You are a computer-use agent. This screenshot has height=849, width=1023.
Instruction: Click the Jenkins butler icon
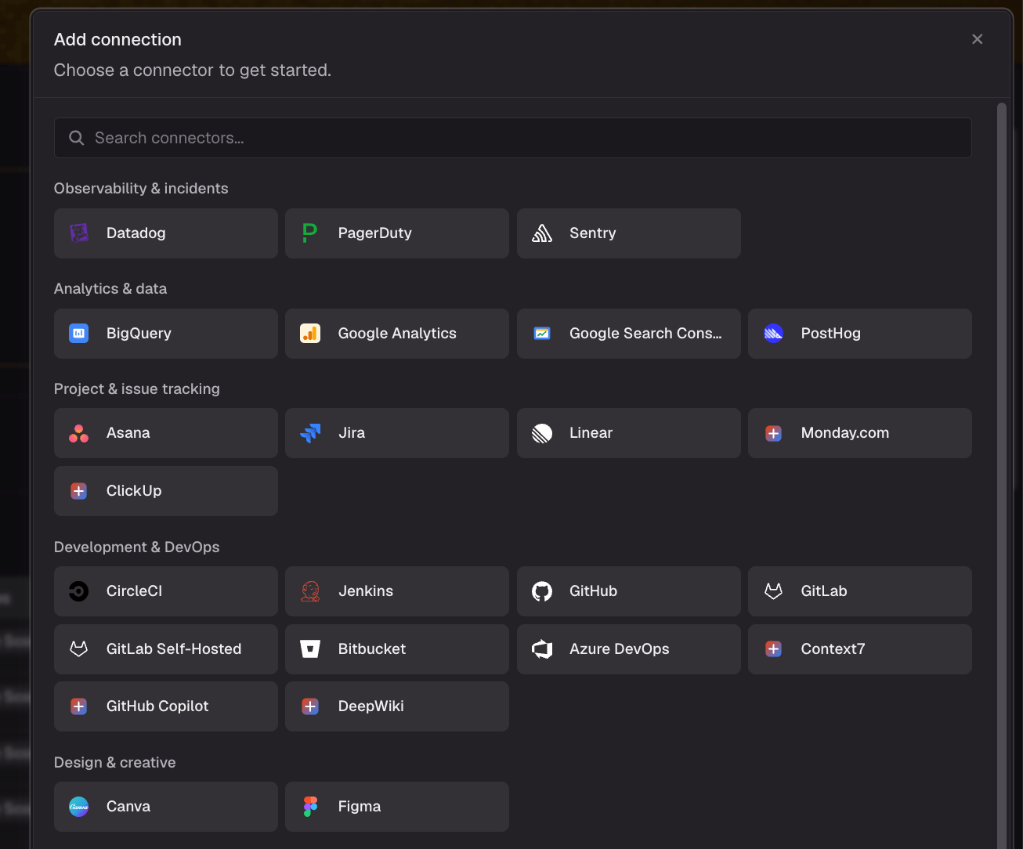310,591
